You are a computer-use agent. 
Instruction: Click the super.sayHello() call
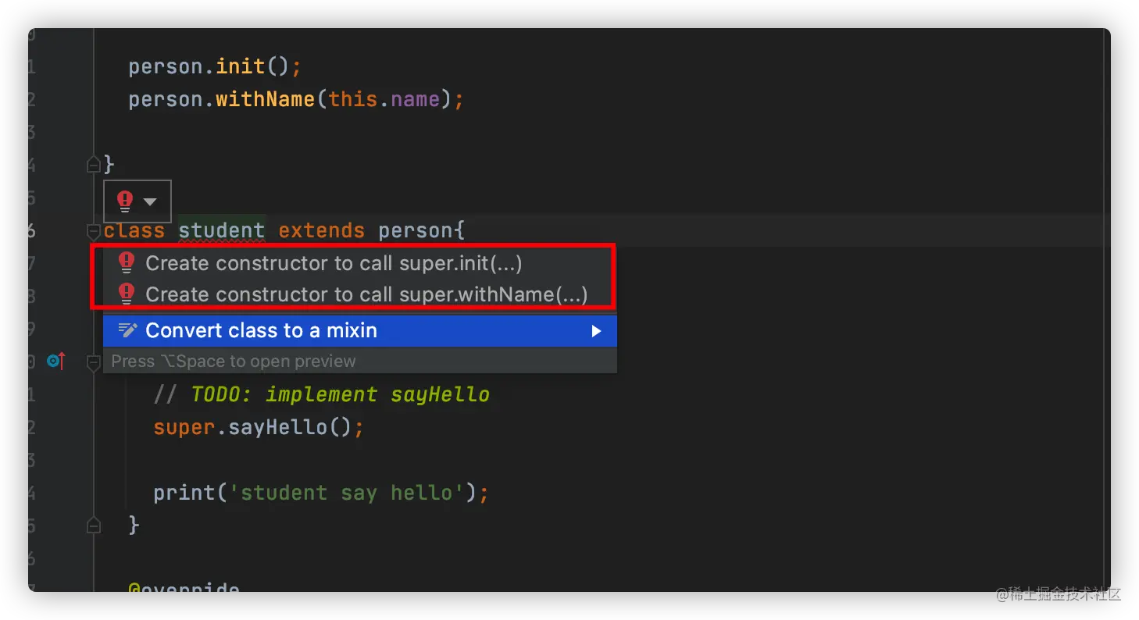[x=259, y=428]
